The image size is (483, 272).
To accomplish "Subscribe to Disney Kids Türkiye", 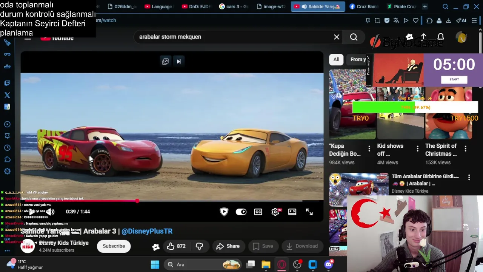I will point(114,246).
